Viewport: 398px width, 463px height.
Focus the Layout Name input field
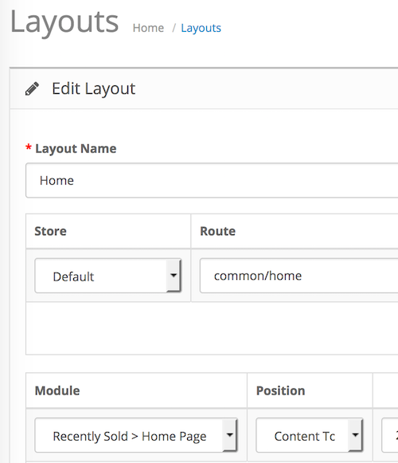coord(212,180)
